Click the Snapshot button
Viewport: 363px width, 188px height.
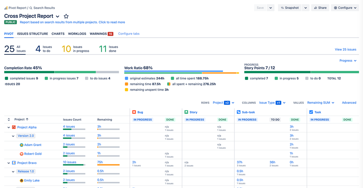[x=290, y=8]
